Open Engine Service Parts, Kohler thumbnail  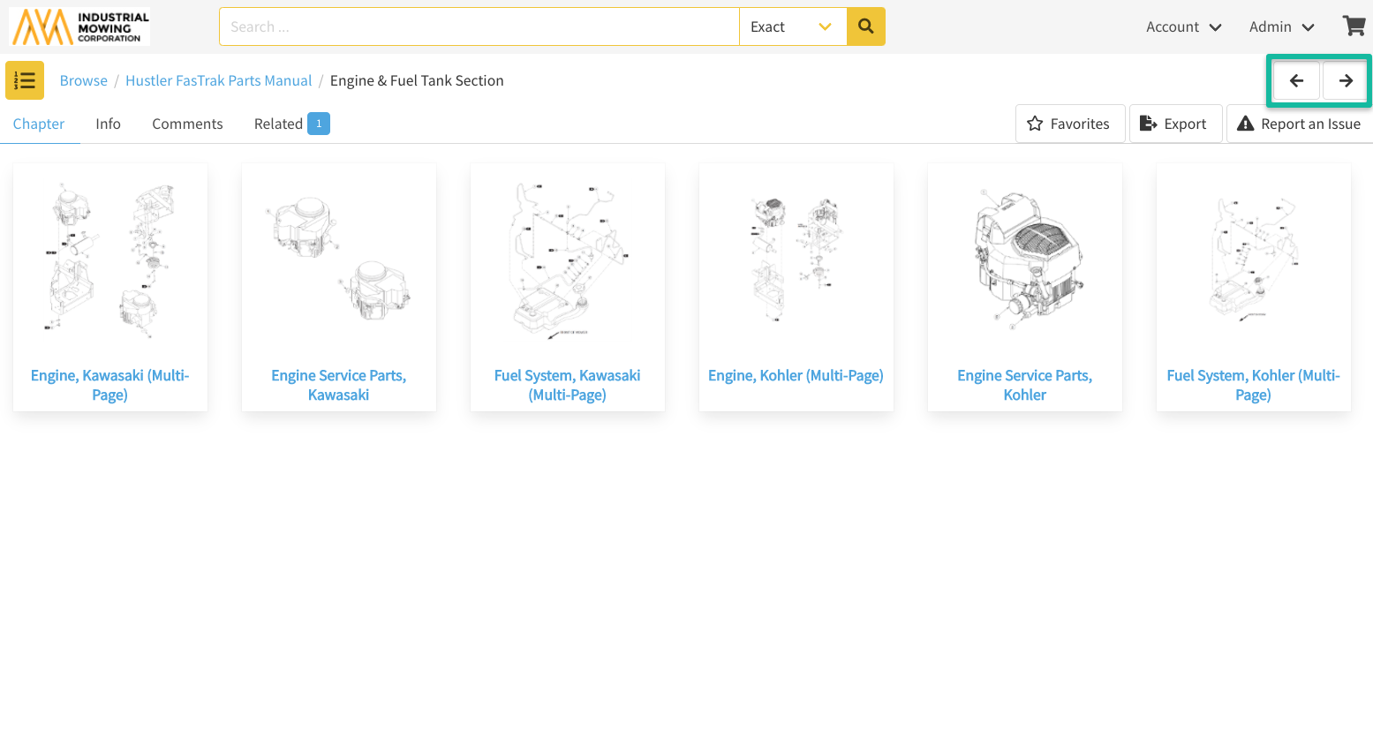pyautogui.click(x=1024, y=260)
